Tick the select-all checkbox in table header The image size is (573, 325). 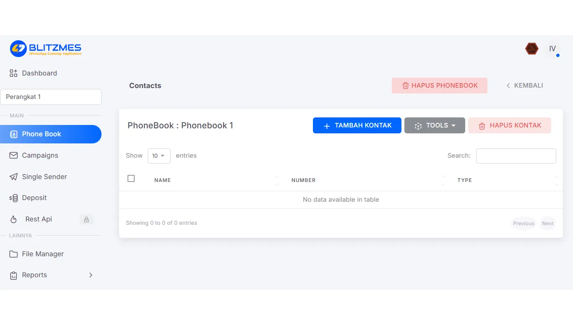coord(131,179)
